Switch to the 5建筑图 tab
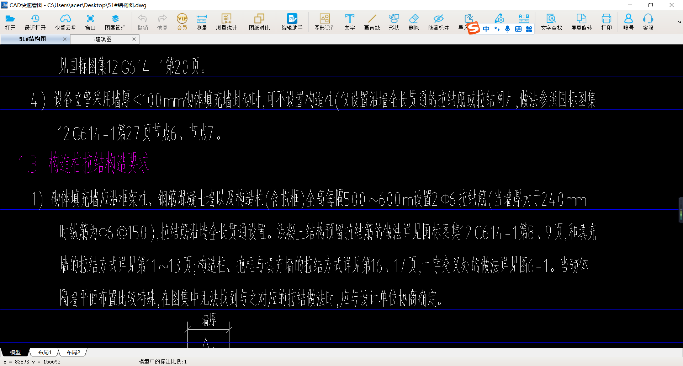Image resolution: width=683 pixels, height=366 pixels. pos(102,39)
